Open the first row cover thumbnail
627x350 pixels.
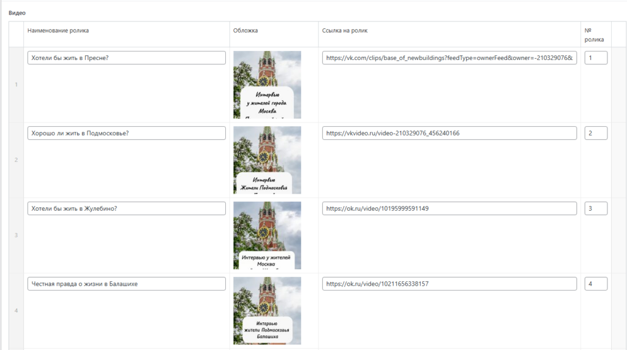pyautogui.click(x=267, y=85)
